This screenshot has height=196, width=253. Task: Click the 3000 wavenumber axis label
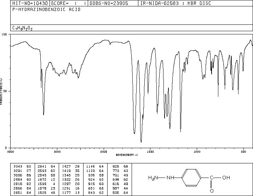[x=57, y=152]
